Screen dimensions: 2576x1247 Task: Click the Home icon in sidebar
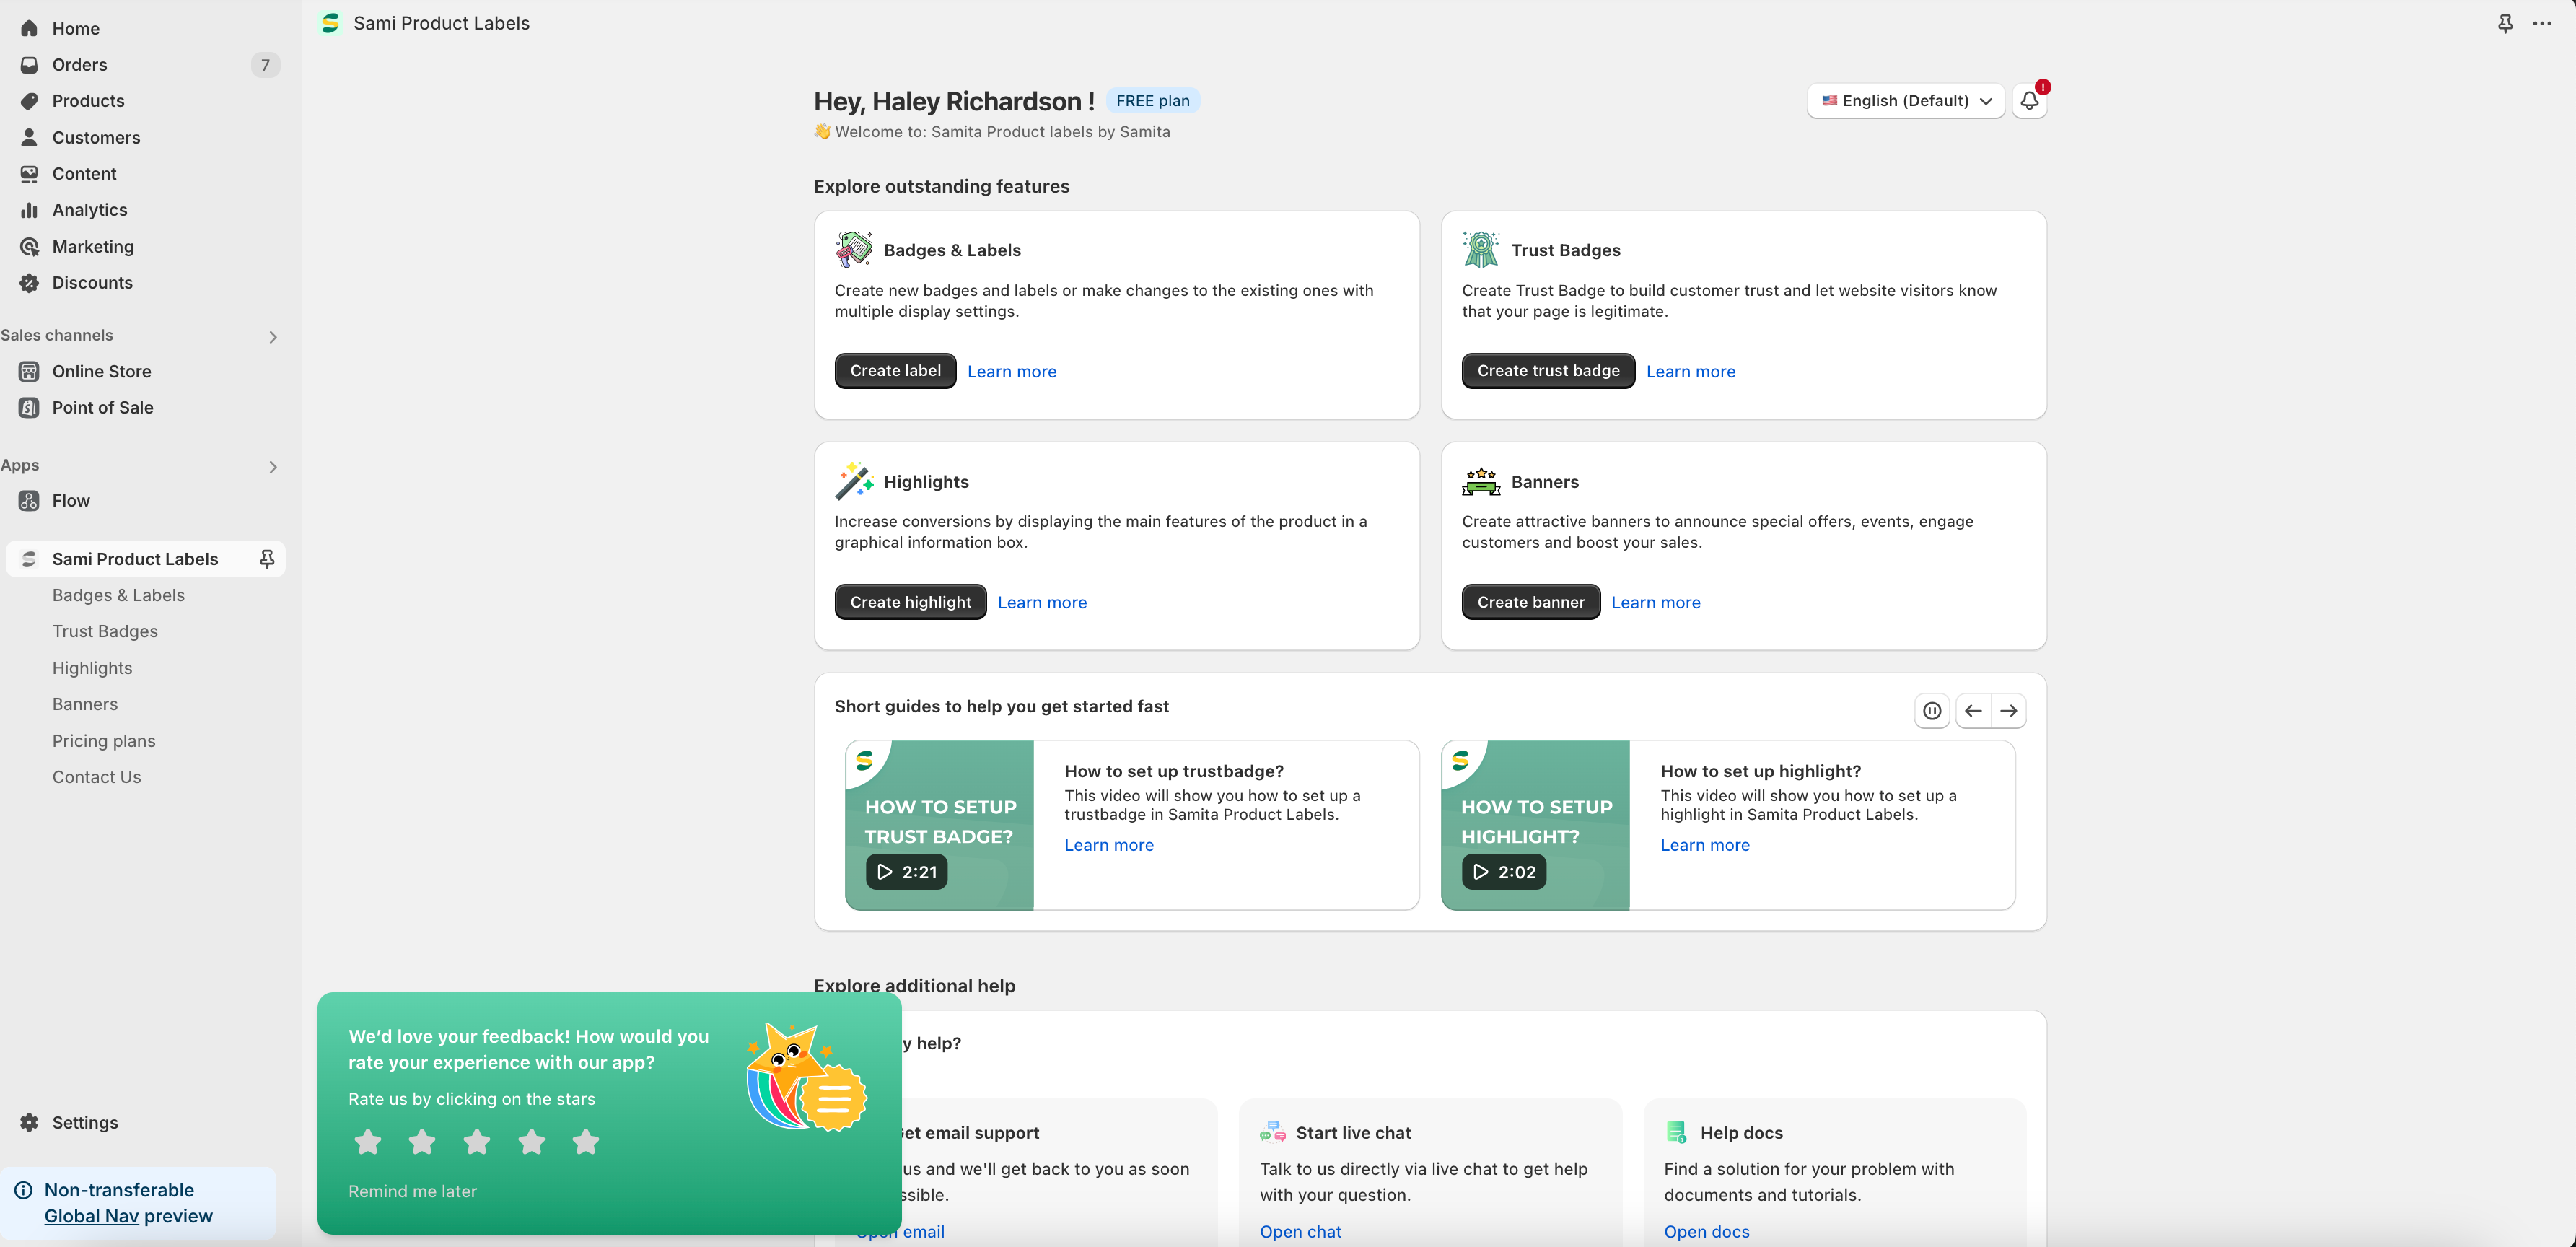click(x=29, y=28)
